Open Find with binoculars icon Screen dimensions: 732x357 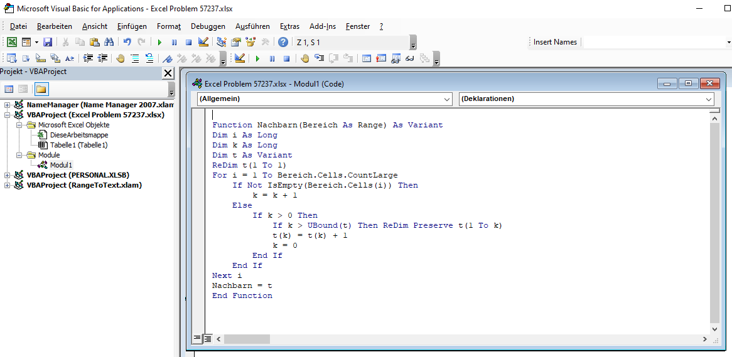[x=109, y=43]
